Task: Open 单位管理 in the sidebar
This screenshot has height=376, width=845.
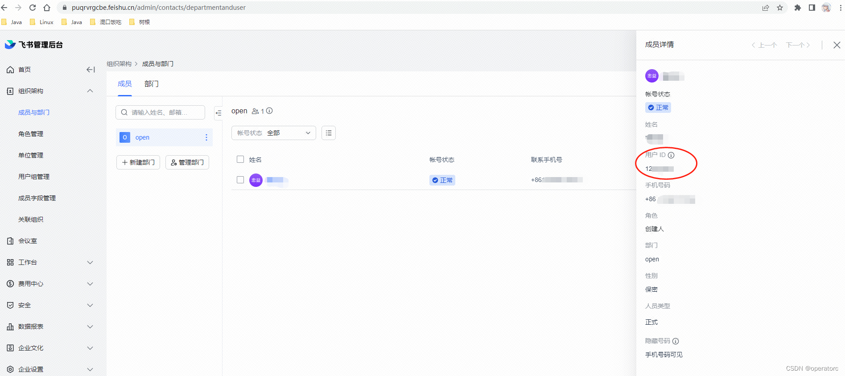Action: coord(31,155)
